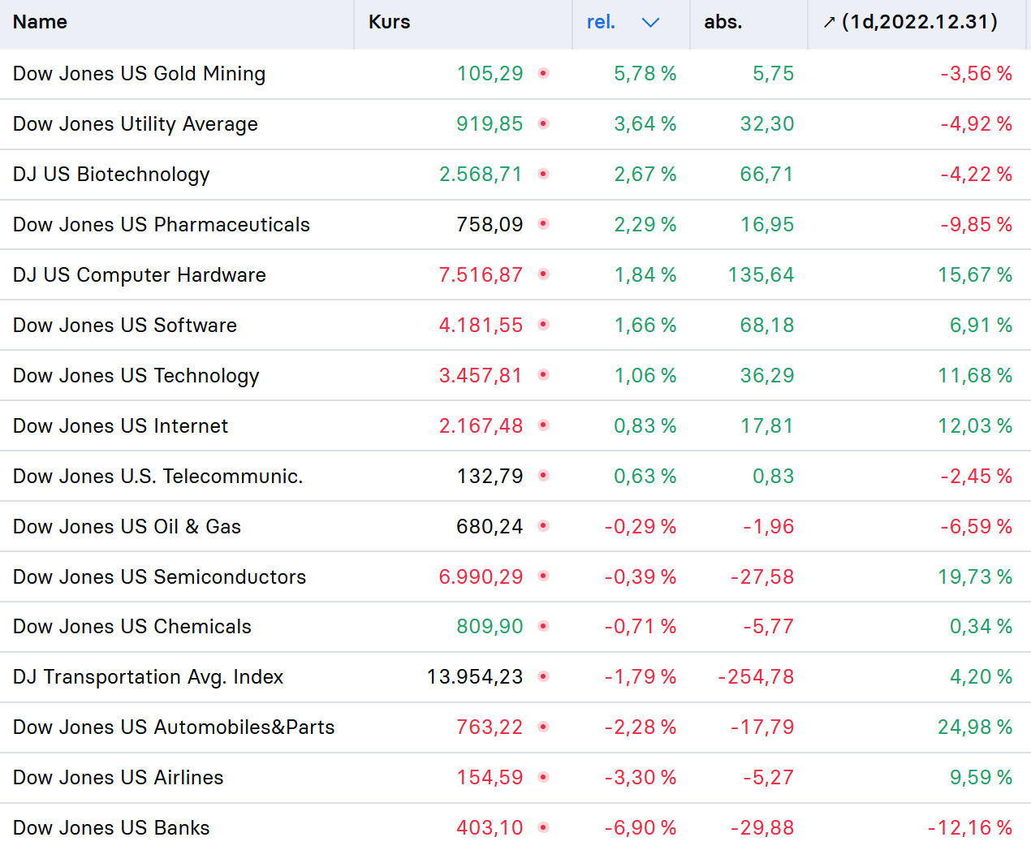This screenshot has width=1031, height=846.
Task: Open Dow Jones U.S. Telecommunic. index
Action: coord(158,477)
